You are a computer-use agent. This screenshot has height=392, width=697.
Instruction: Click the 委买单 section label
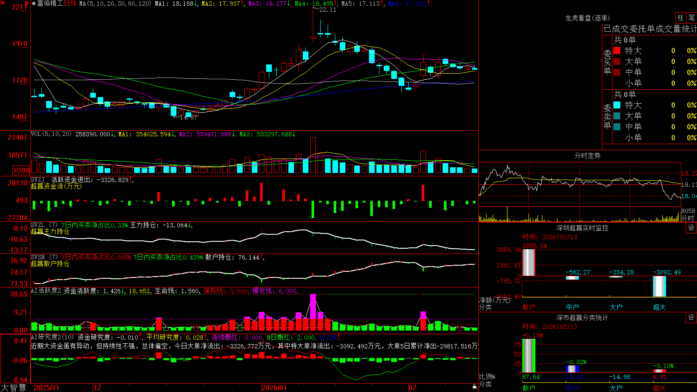607,62
